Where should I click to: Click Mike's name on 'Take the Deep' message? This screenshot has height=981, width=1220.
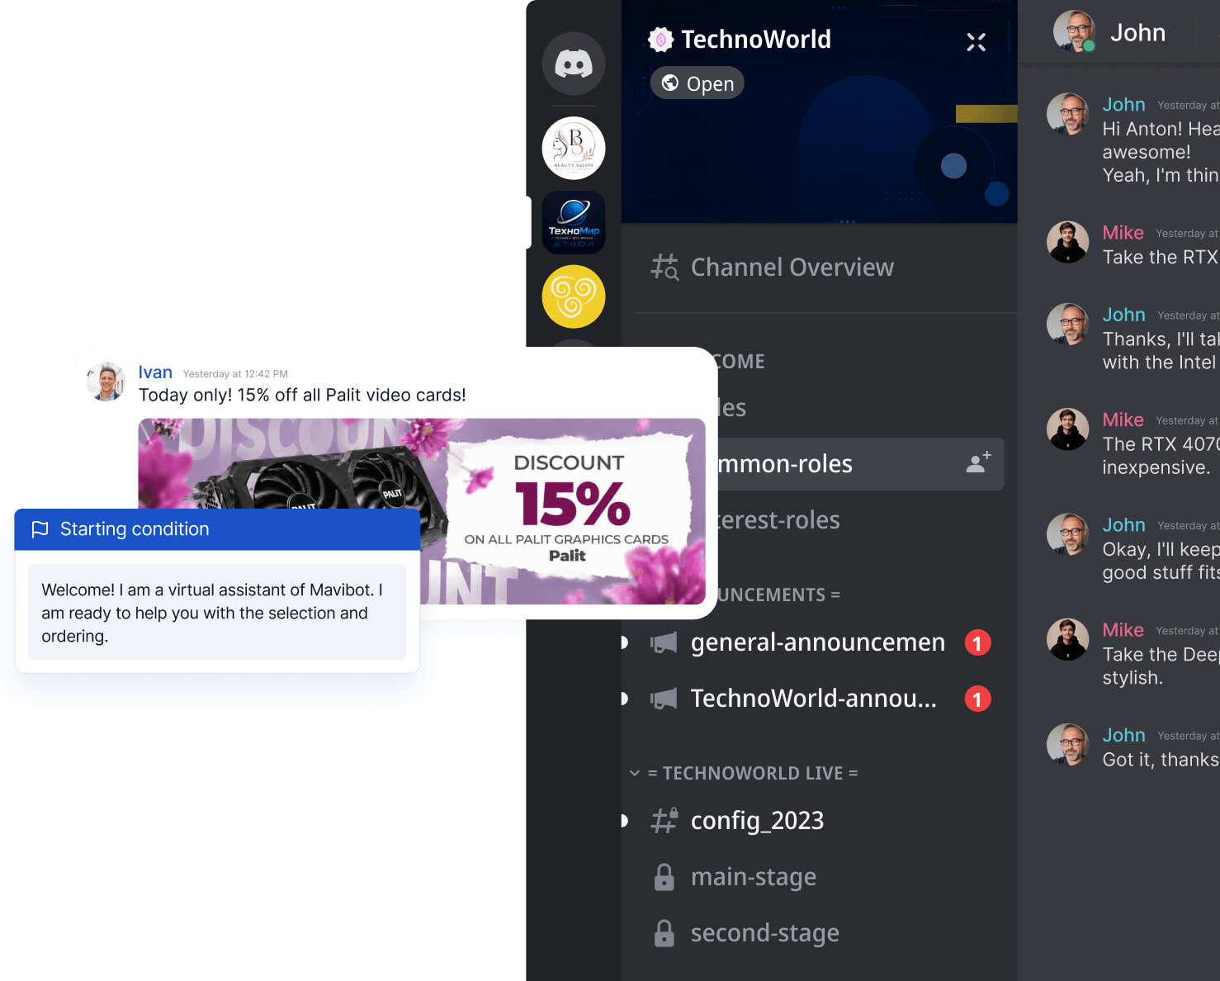click(x=1123, y=630)
